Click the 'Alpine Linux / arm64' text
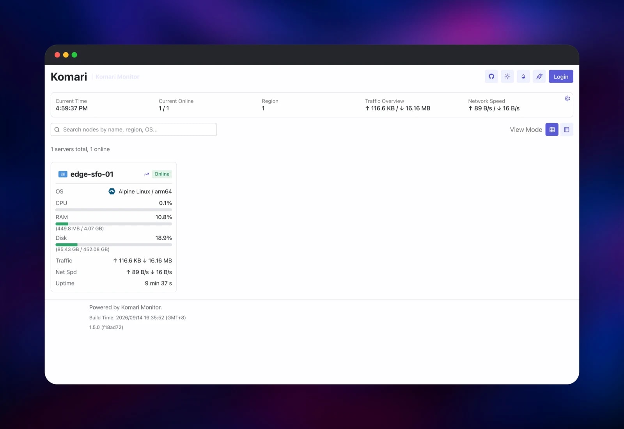The image size is (624, 429). [145, 191]
